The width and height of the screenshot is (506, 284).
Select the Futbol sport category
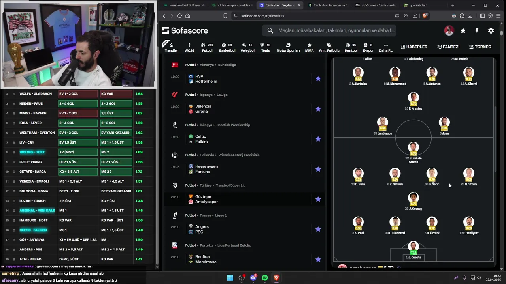point(207,47)
